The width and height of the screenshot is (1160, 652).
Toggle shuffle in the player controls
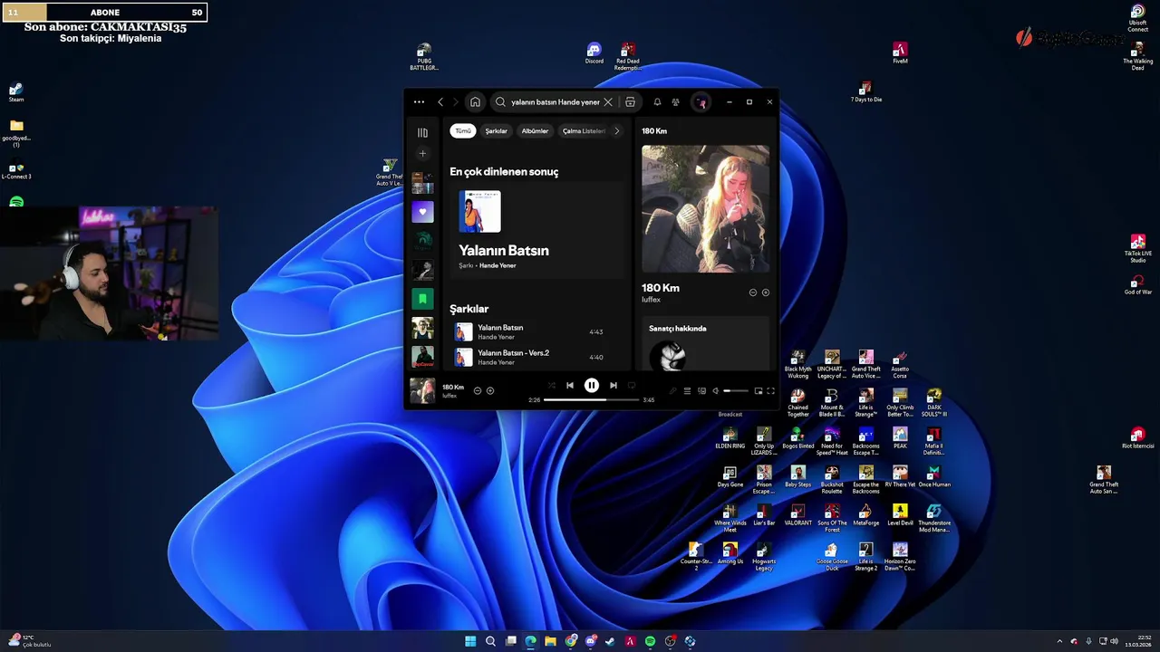(x=551, y=386)
